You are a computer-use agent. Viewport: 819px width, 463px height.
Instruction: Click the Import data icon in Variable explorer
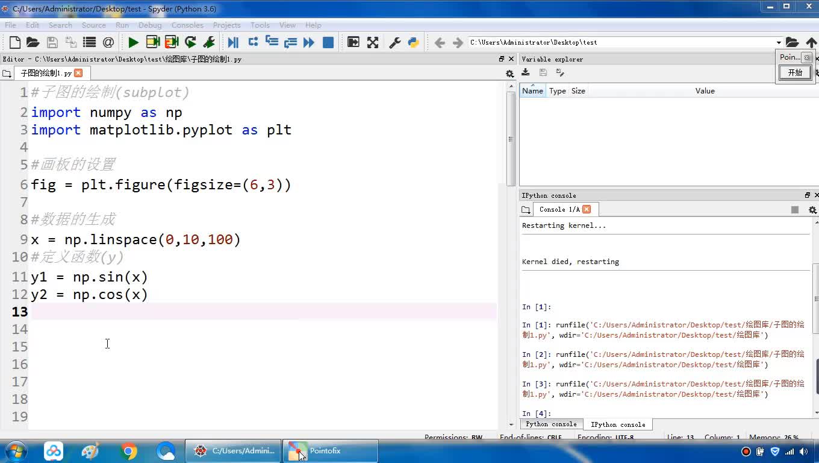coord(526,72)
